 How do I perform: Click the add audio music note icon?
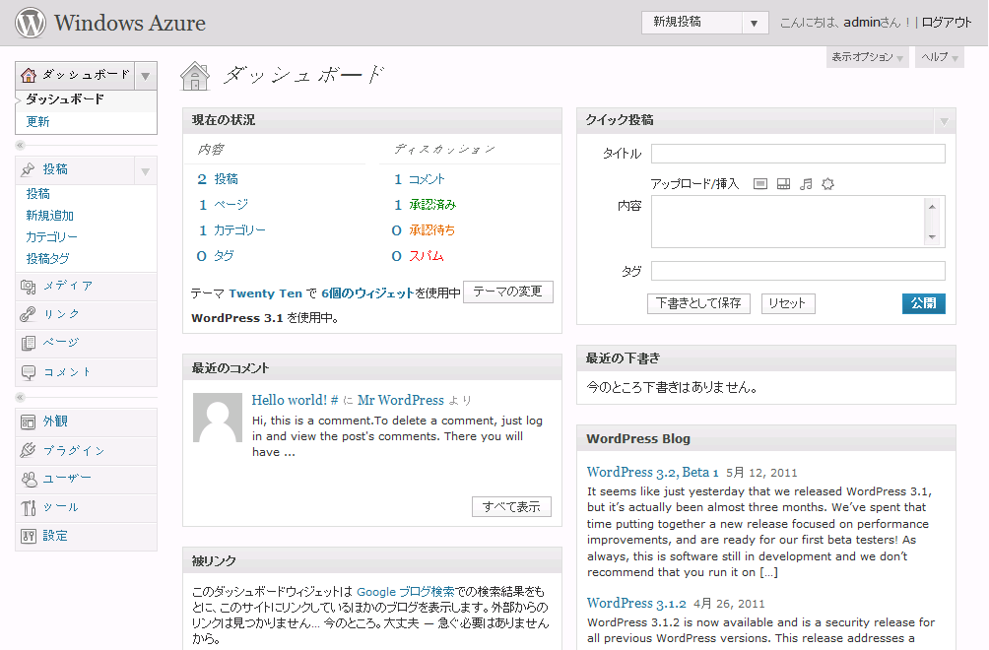(806, 184)
